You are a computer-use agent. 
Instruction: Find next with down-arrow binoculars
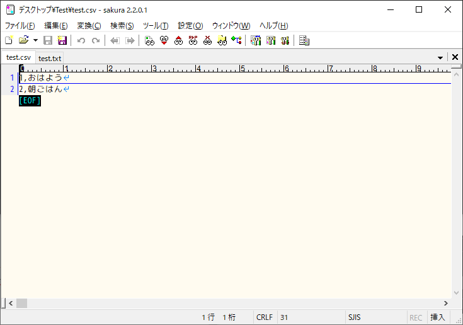[164, 40]
